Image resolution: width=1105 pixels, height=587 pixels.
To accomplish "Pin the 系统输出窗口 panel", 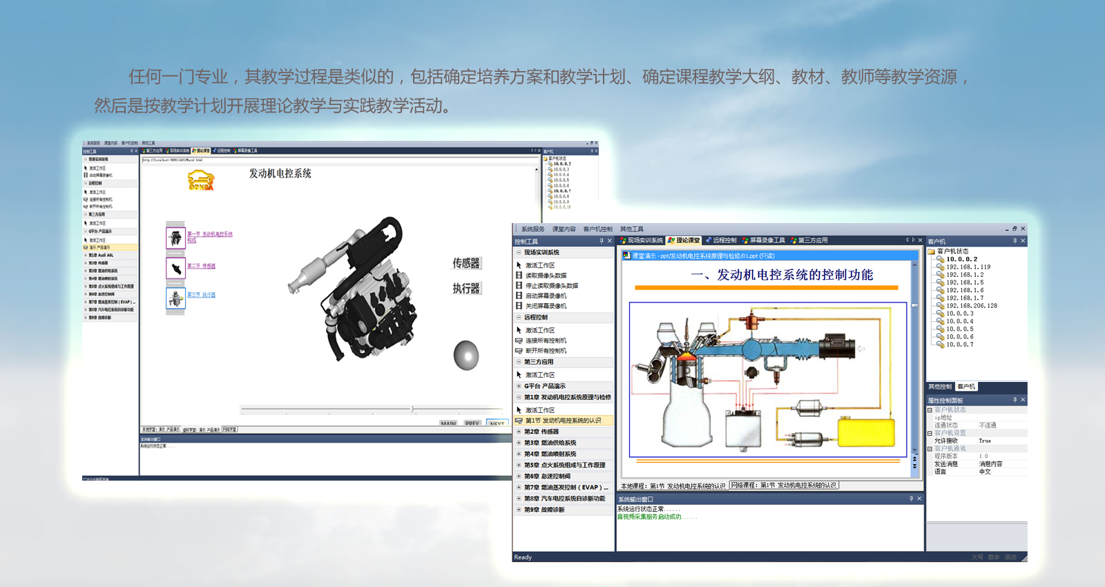I will 911,499.
